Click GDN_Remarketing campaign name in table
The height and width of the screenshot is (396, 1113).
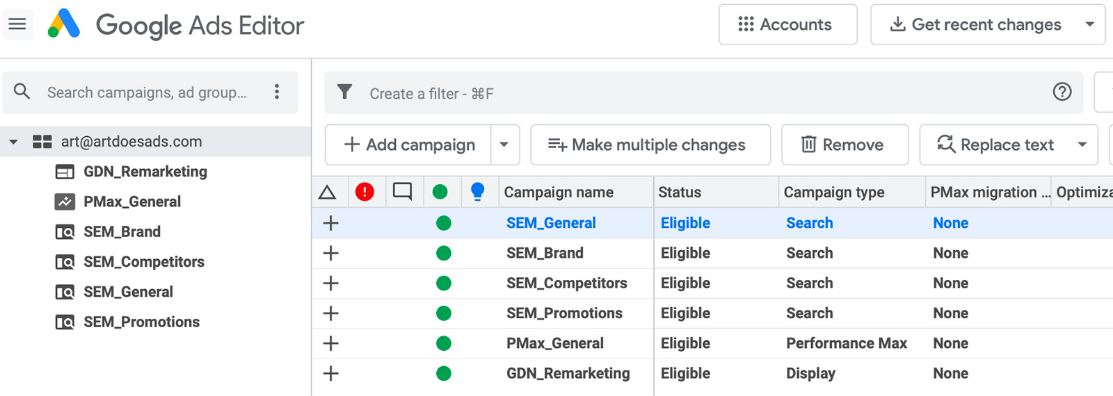click(x=568, y=373)
